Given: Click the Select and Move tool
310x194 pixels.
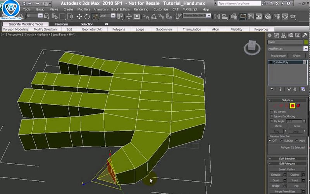Looking at the screenshot, I should pyautogui.click(x=79, y=16).
